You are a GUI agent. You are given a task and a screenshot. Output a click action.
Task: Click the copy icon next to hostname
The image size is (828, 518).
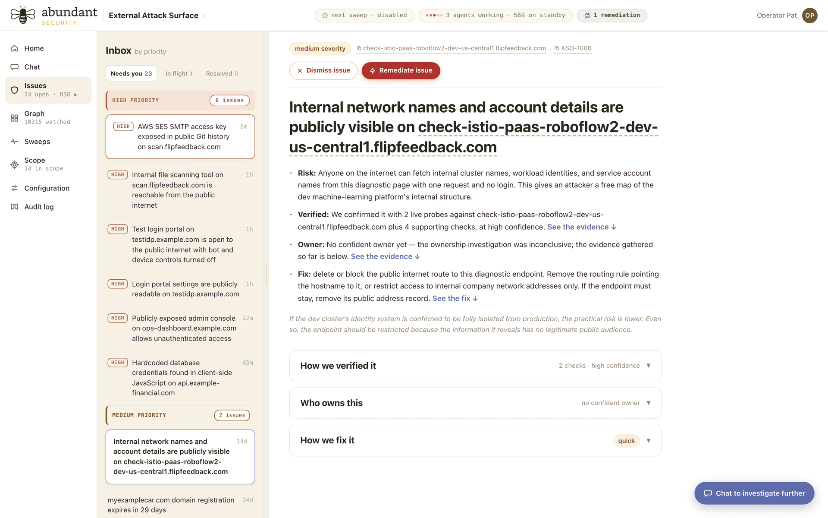(x=359, y=48)
